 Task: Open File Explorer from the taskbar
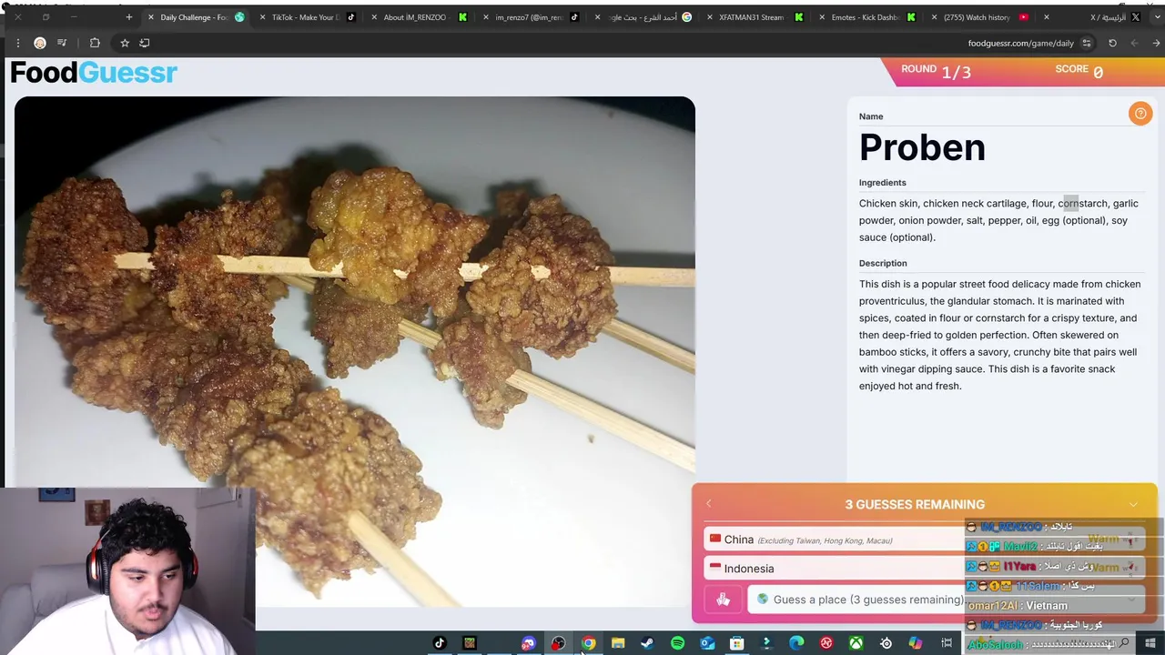click(x=618, y=643)
